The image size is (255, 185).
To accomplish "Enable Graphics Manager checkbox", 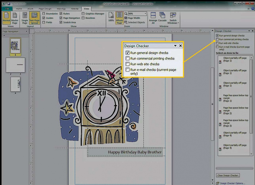I will pyautogui.click(x=83, y=14).
